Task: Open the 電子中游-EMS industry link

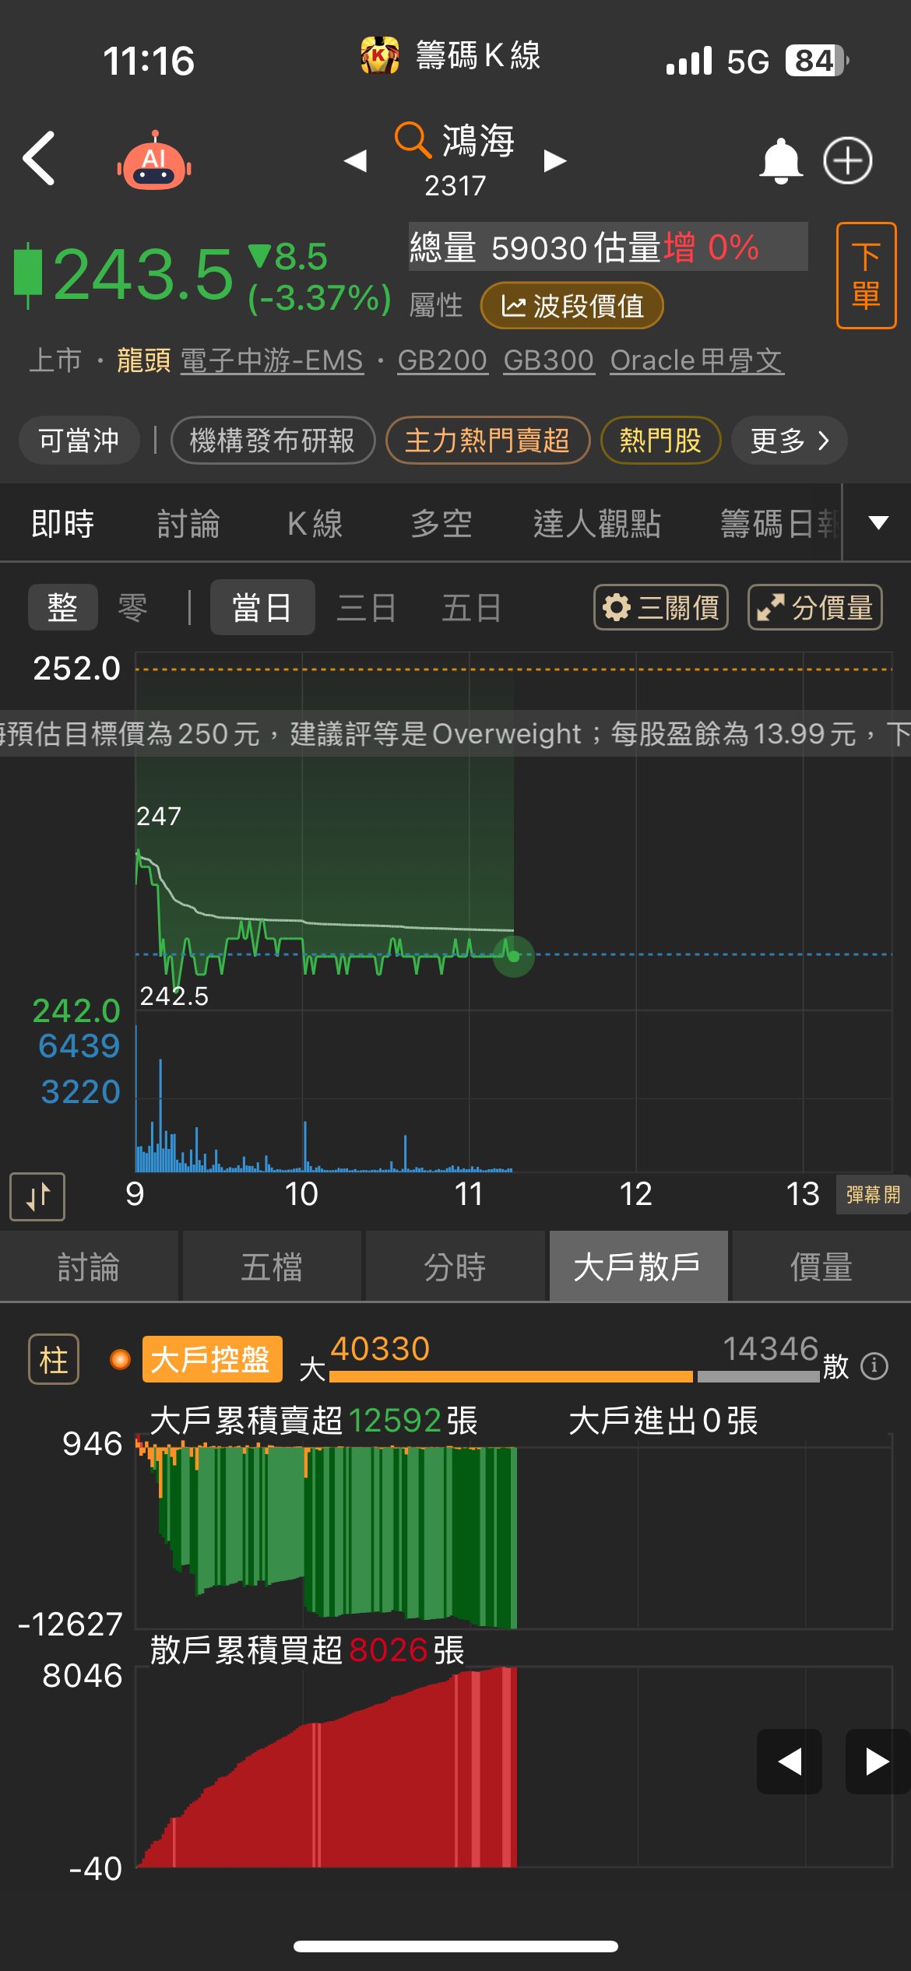Action: (272, 360)
